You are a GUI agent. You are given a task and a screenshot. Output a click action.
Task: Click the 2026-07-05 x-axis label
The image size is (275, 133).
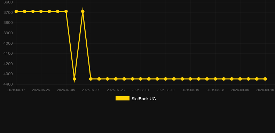(66, 90)
